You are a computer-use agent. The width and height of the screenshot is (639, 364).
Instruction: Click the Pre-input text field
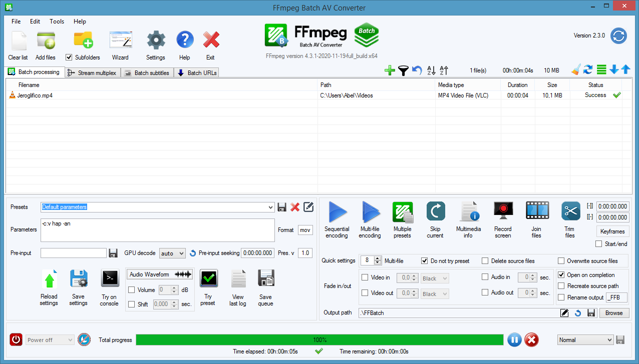(74, 253)
